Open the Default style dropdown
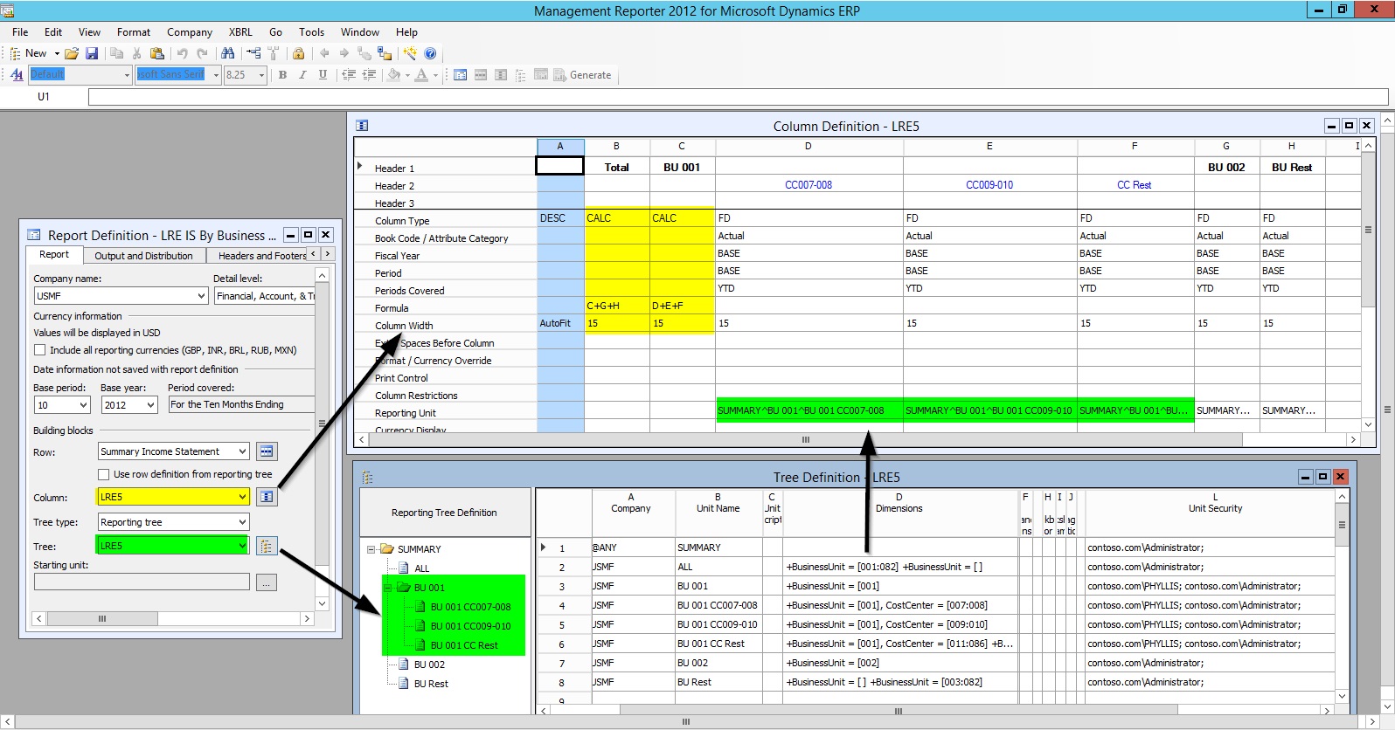The image size is (1395, 730). tap(127, 75)
